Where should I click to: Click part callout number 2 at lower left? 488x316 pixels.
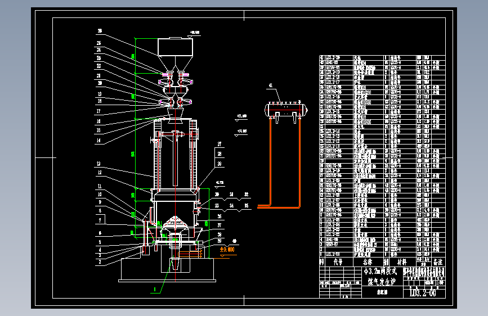click(100, 262)
